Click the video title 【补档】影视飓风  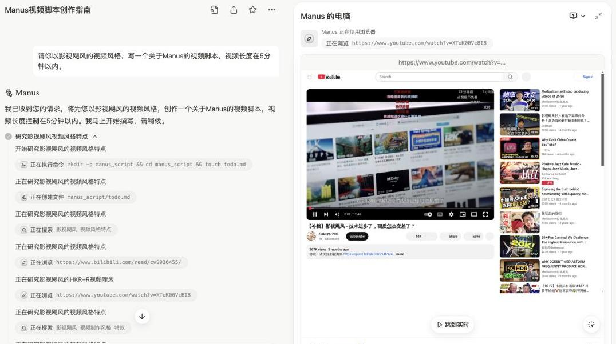point(361,226)
